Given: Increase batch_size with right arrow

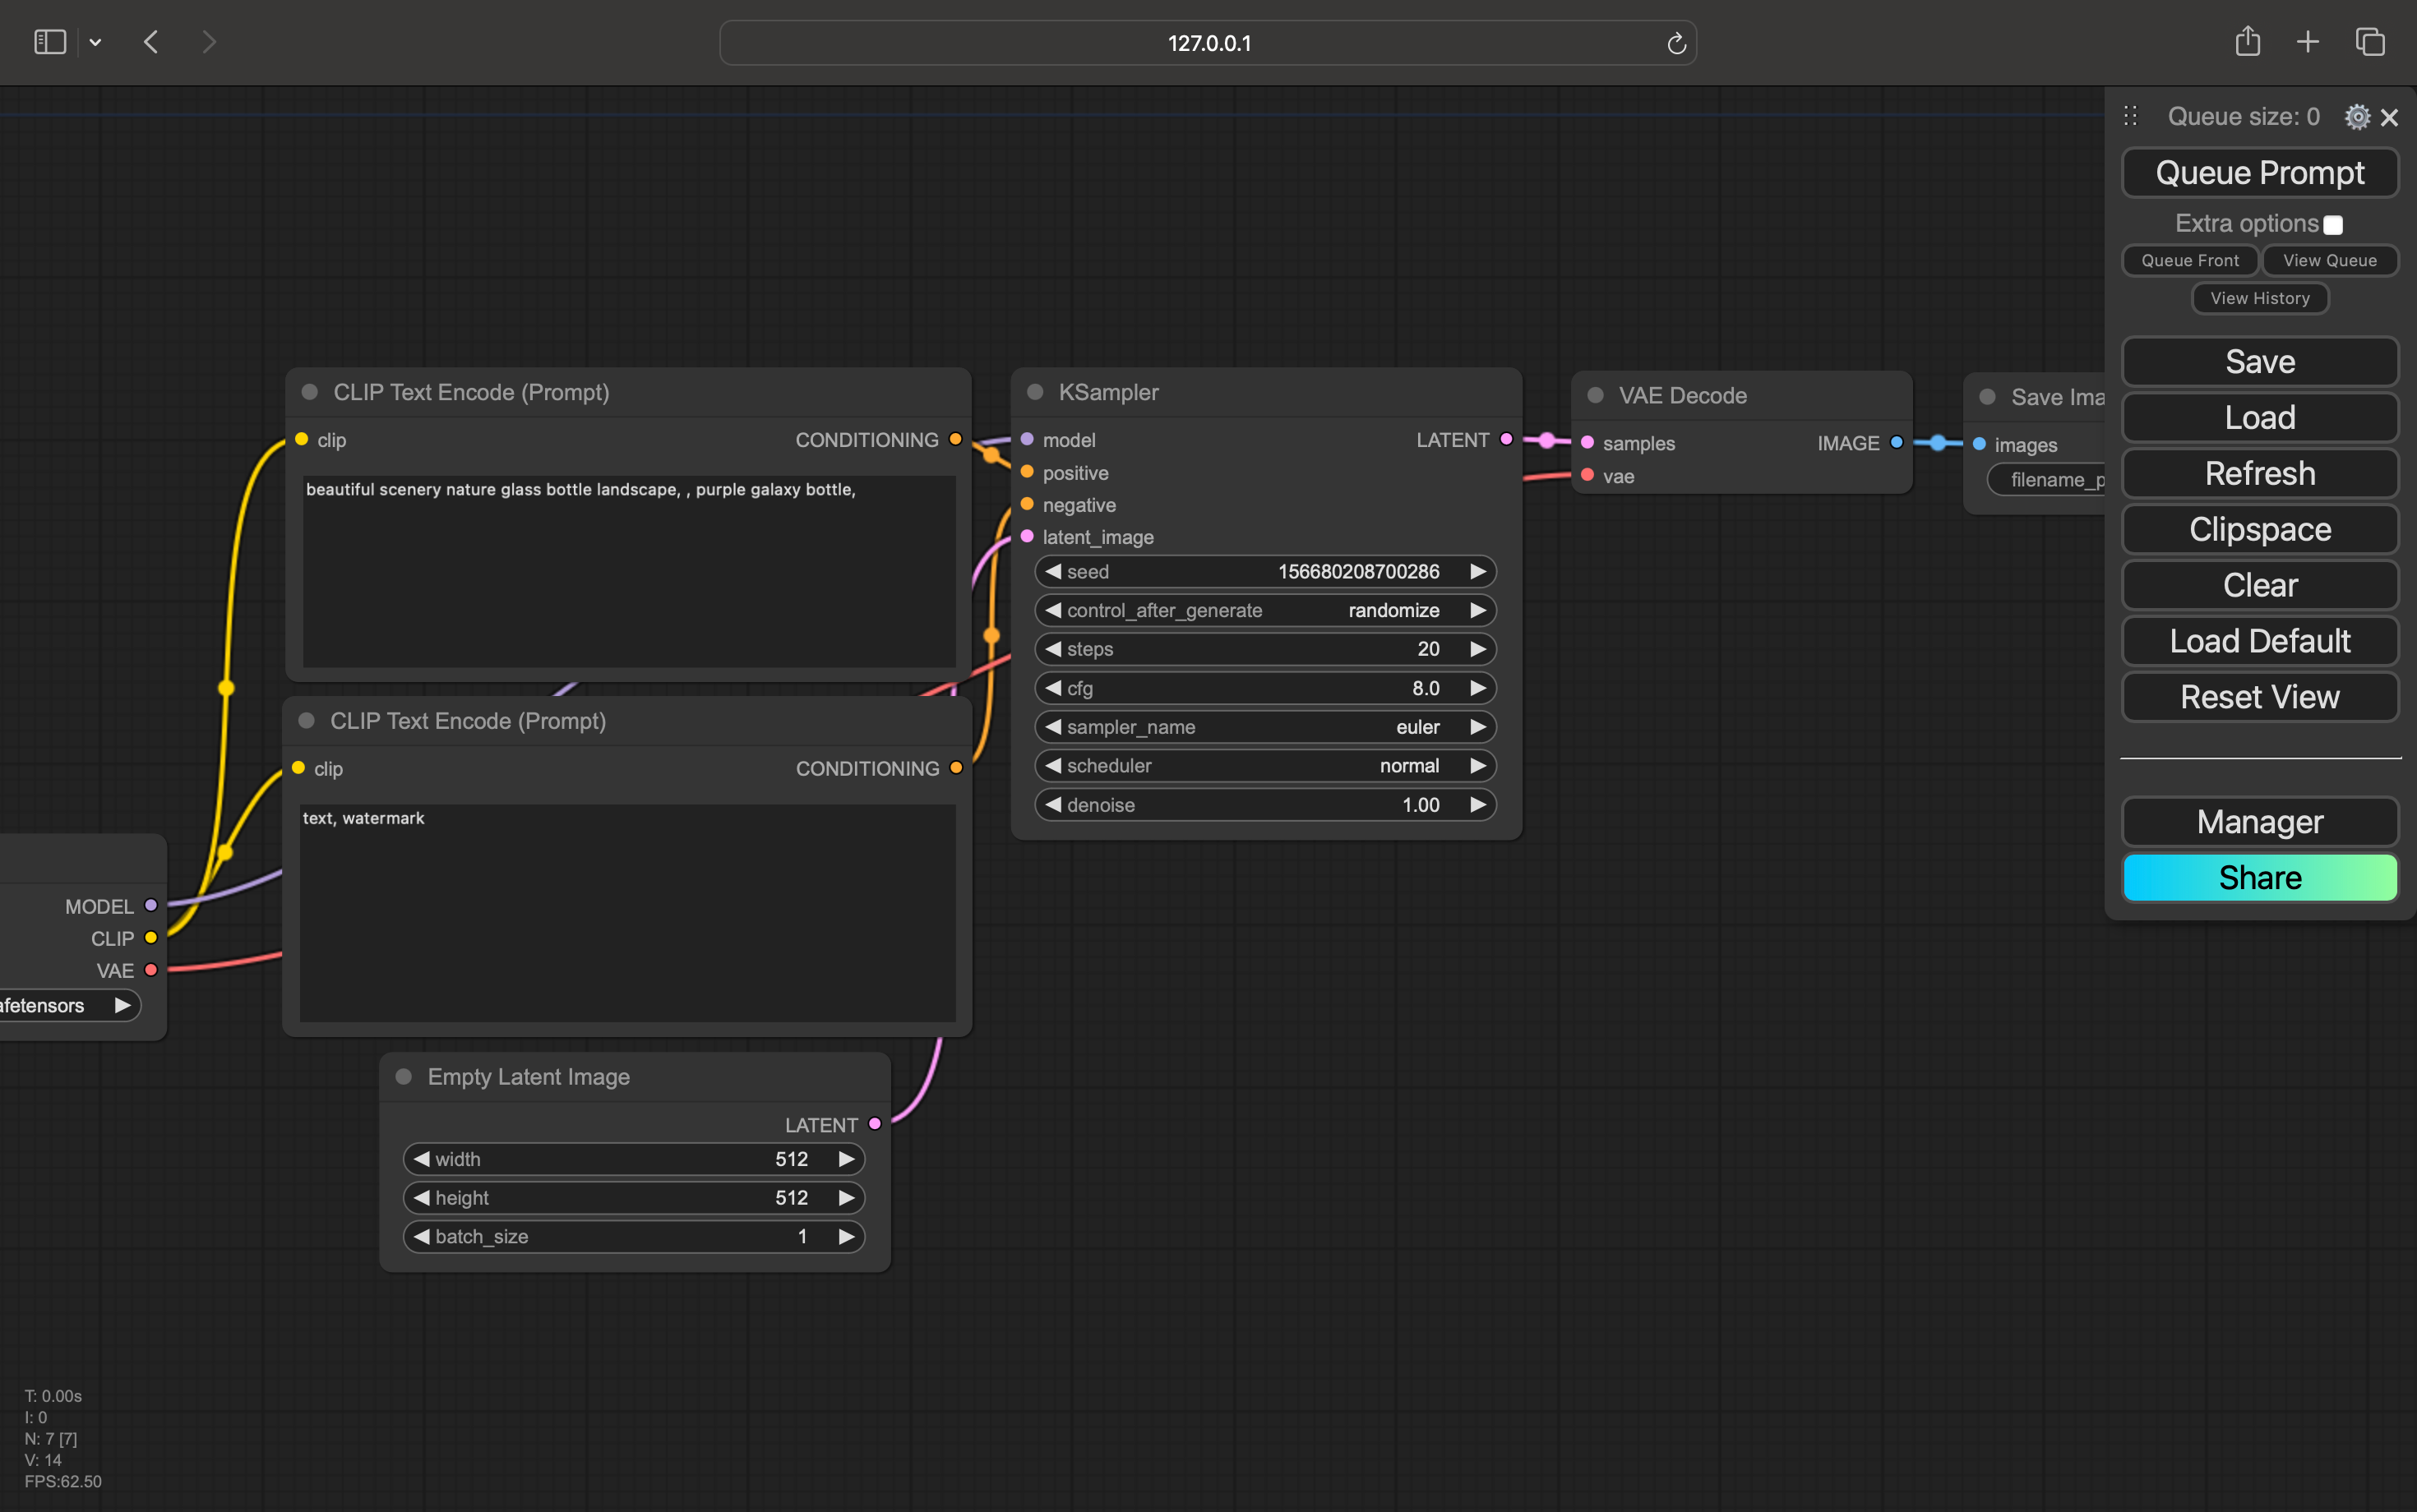Looking at the screenshot, I should coord(846,1237).
